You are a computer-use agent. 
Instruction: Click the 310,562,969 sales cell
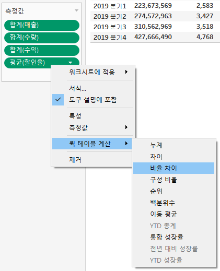pos(153,27)
